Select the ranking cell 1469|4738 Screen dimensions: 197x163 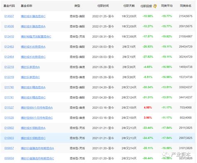[185, 67]
